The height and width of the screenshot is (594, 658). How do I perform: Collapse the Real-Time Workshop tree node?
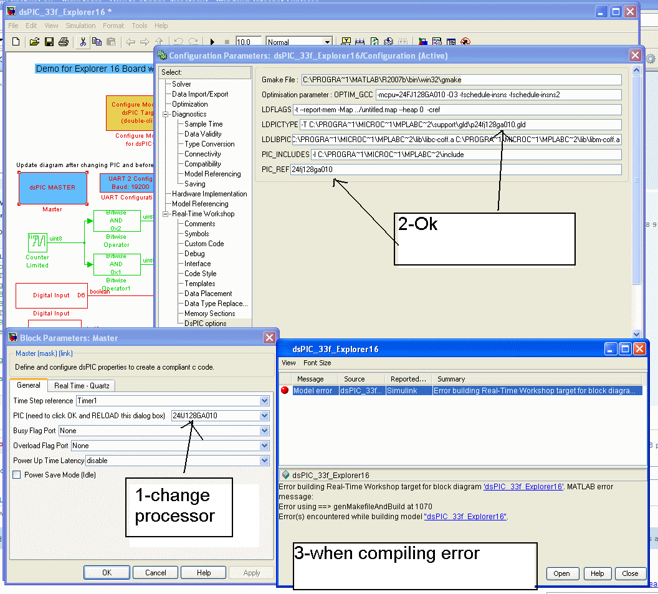(165, 214)
